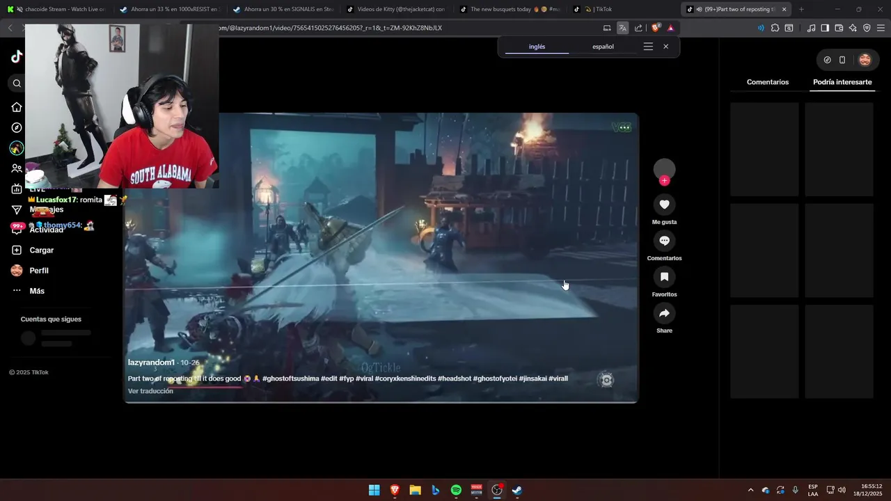Expand the Más menu
The width and height of the screenshot is (891, 501).
[x=28, y=291]
